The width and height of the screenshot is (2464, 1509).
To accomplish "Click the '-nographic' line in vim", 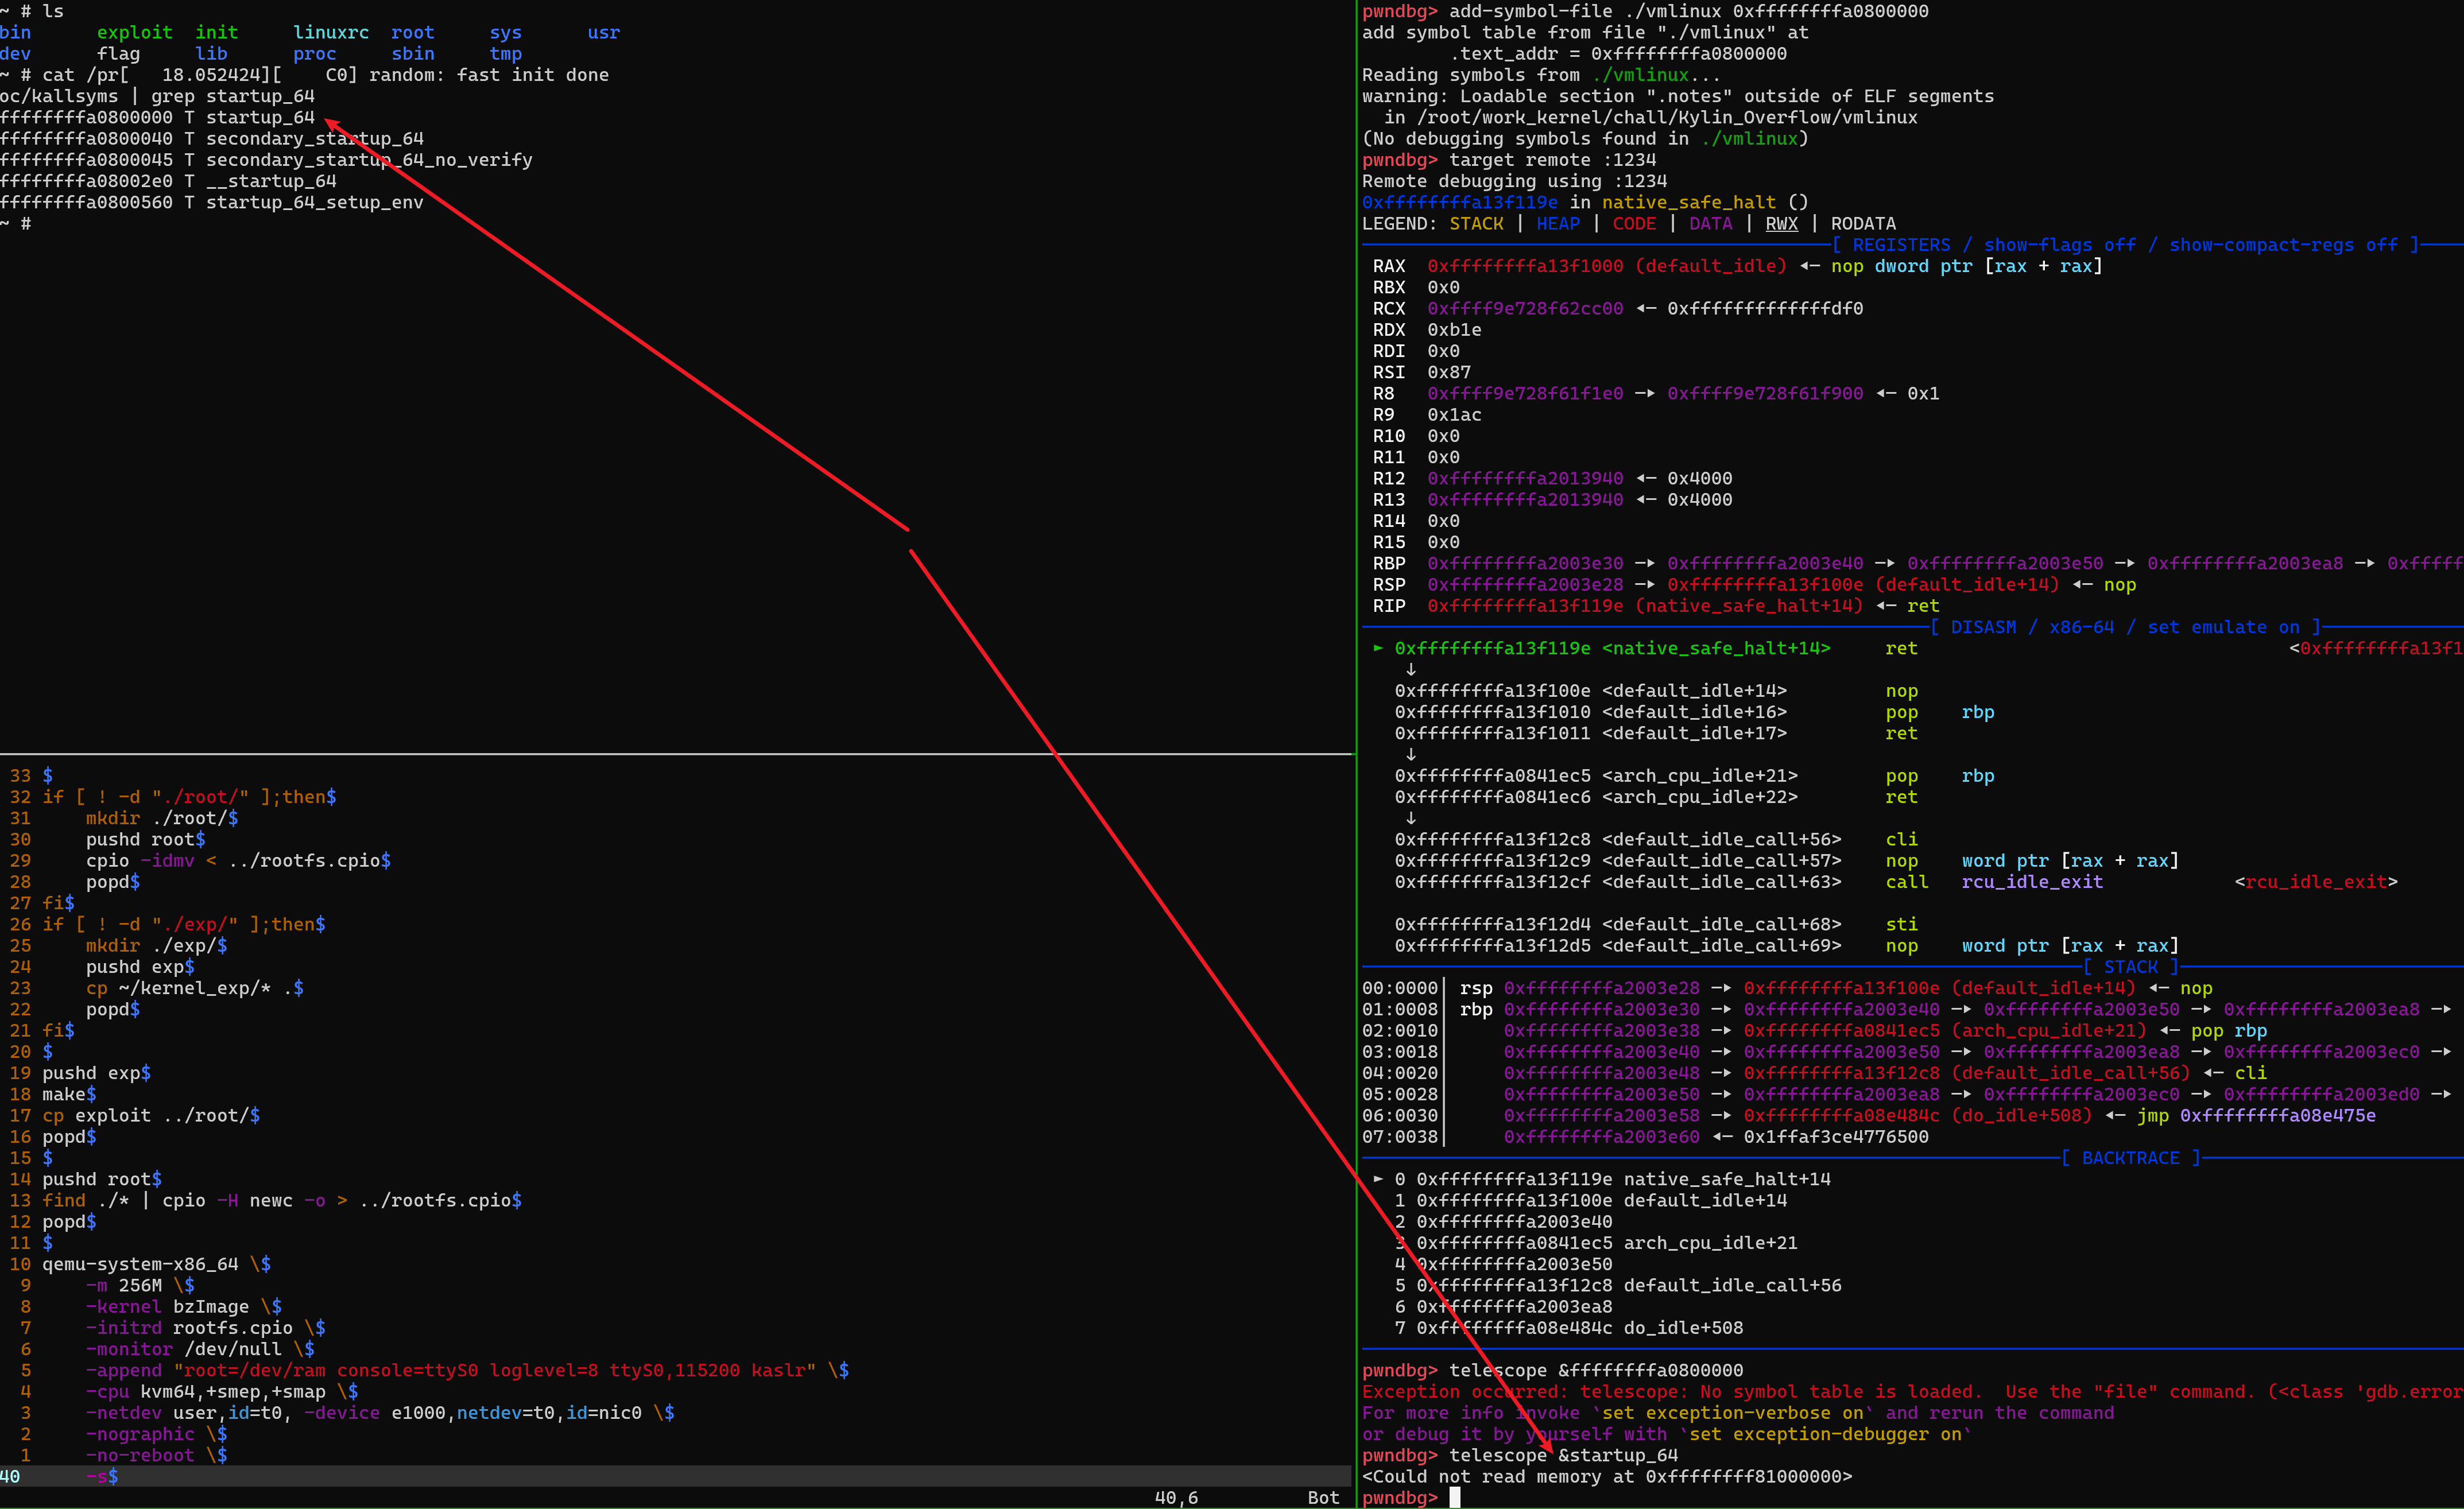I will coord(156,1434).
